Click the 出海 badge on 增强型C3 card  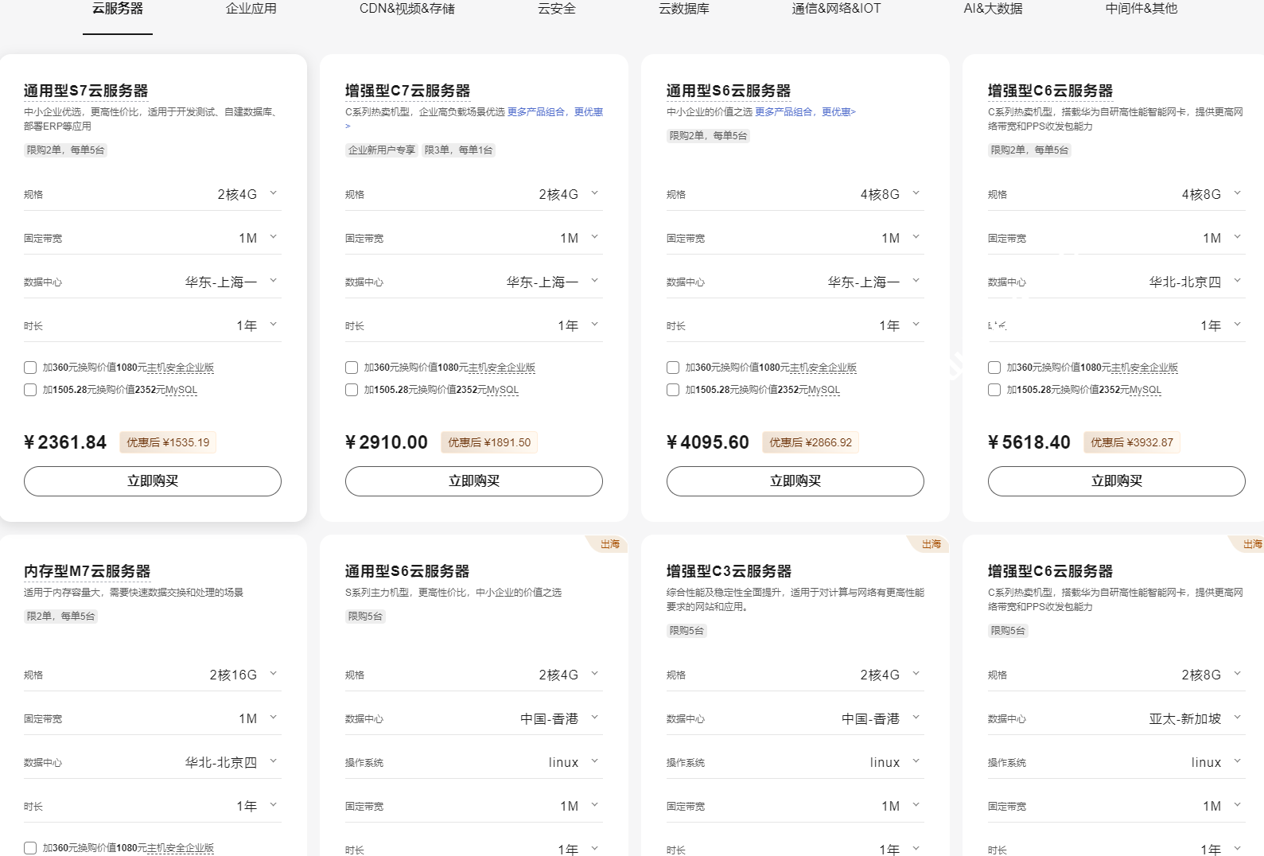coord(931,544)
